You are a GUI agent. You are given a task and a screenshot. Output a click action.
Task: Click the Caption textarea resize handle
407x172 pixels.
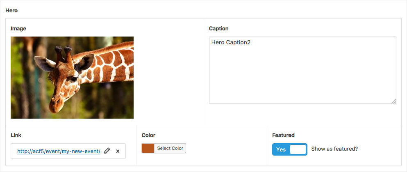click(394, 101)
